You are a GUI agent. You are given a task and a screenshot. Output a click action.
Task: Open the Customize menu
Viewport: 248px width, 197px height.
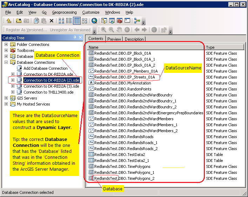(x=91, y=12)
